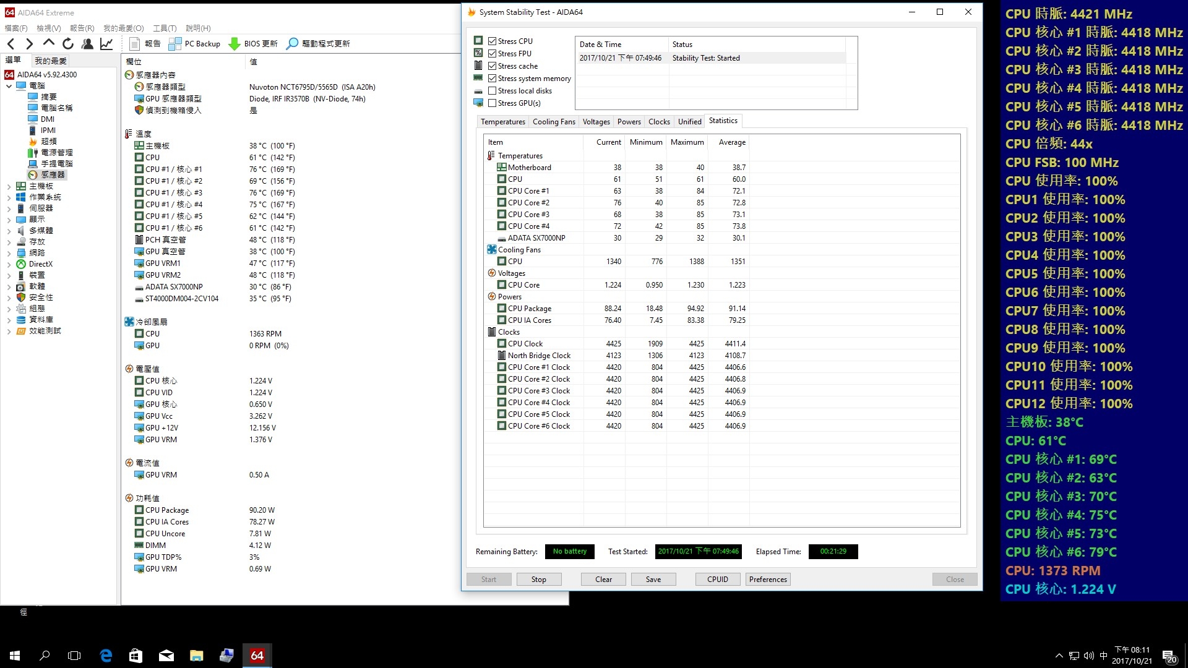Screen dimensions: 1188x668
Task: Click the 報告 report toolbar button
Action: point(145,43)
